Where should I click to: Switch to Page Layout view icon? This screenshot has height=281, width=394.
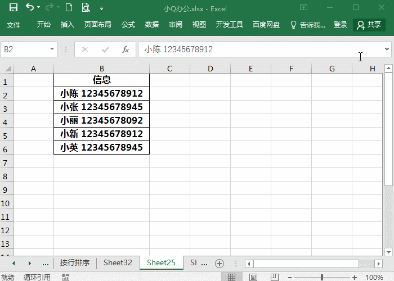tap(253, 277)
